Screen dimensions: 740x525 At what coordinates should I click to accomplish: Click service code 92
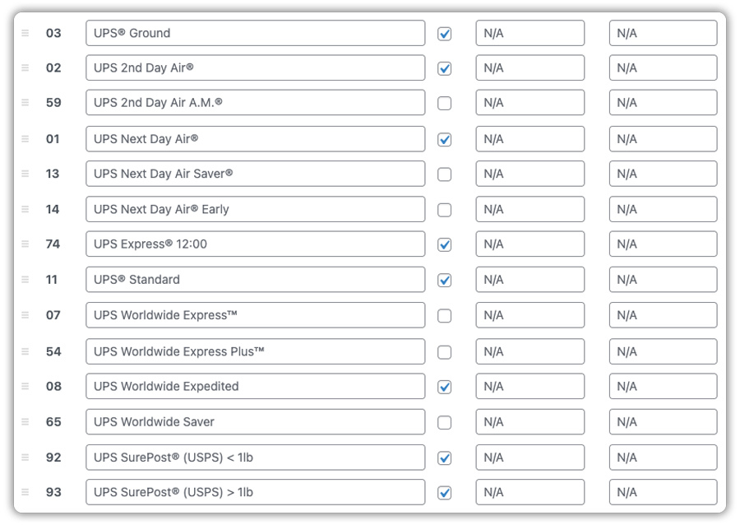pos(53,457)
